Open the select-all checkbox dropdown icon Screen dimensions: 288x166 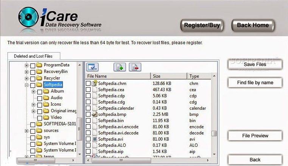coord(92,67)
